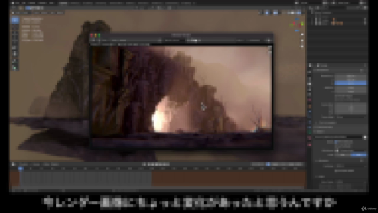The image size is (378, 213).
Task: Click the green zoom button of the render window
Action: 99,35
